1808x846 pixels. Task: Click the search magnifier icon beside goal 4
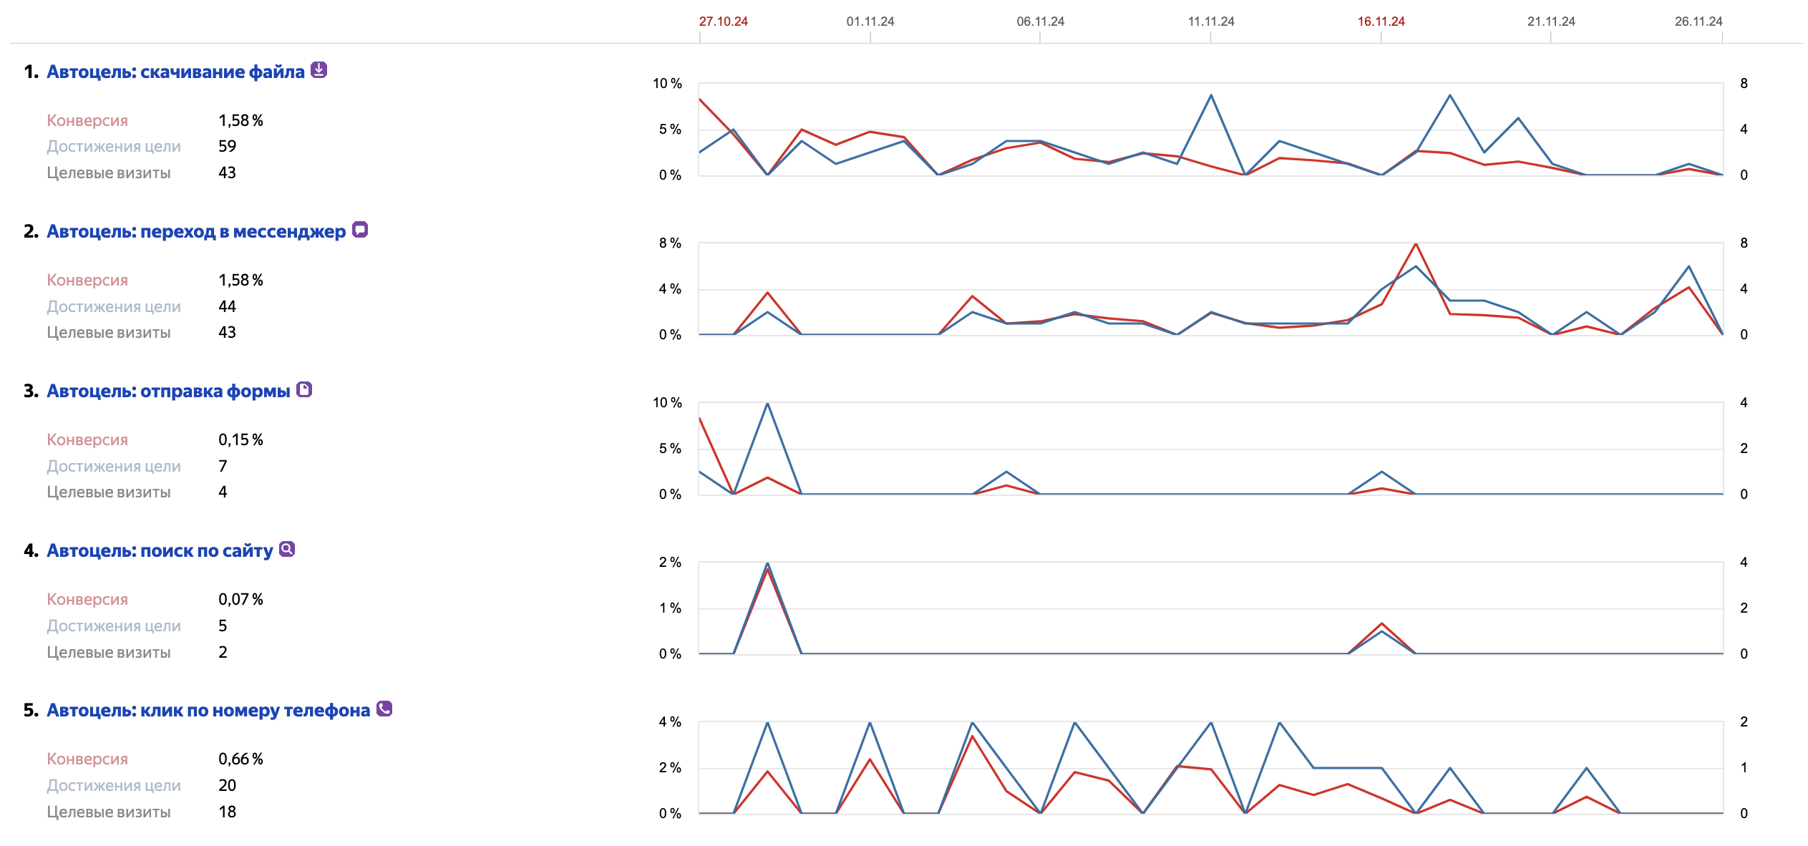pos(287,549)
